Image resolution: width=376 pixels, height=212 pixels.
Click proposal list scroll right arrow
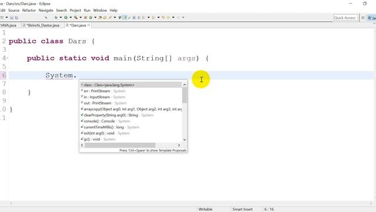179,145
